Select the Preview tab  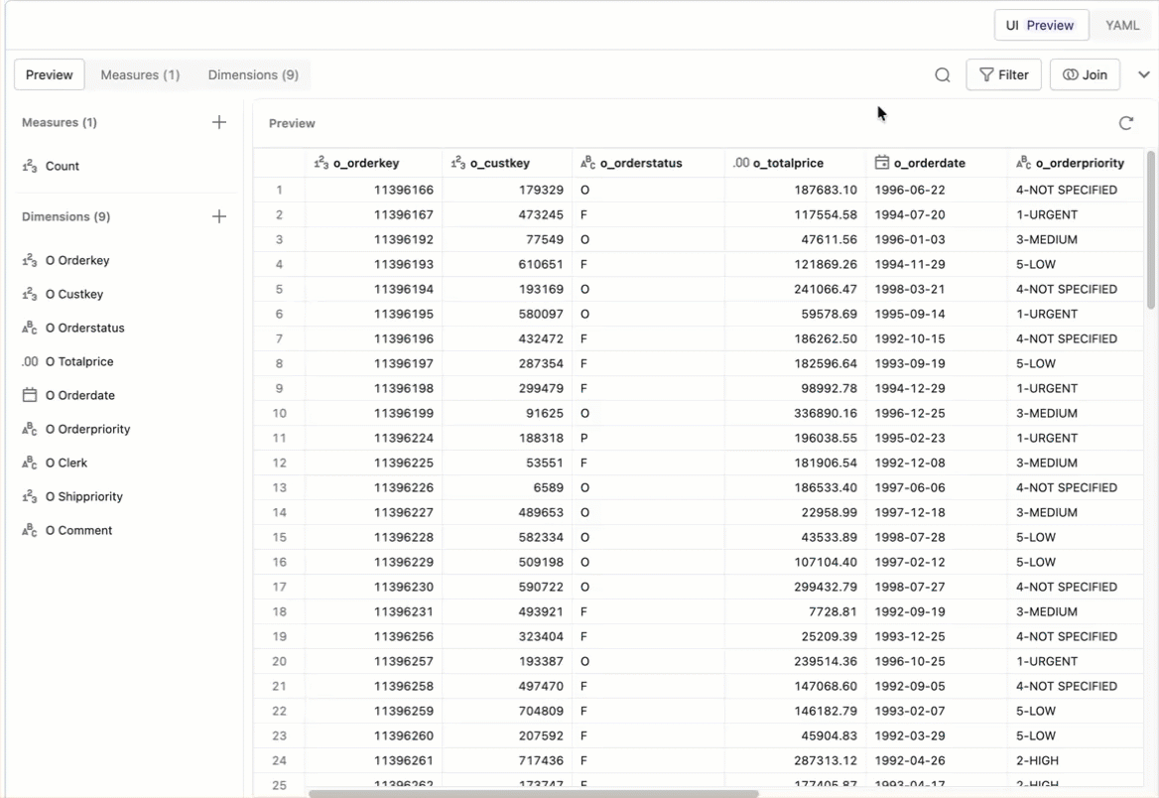(x=50, y=74)
